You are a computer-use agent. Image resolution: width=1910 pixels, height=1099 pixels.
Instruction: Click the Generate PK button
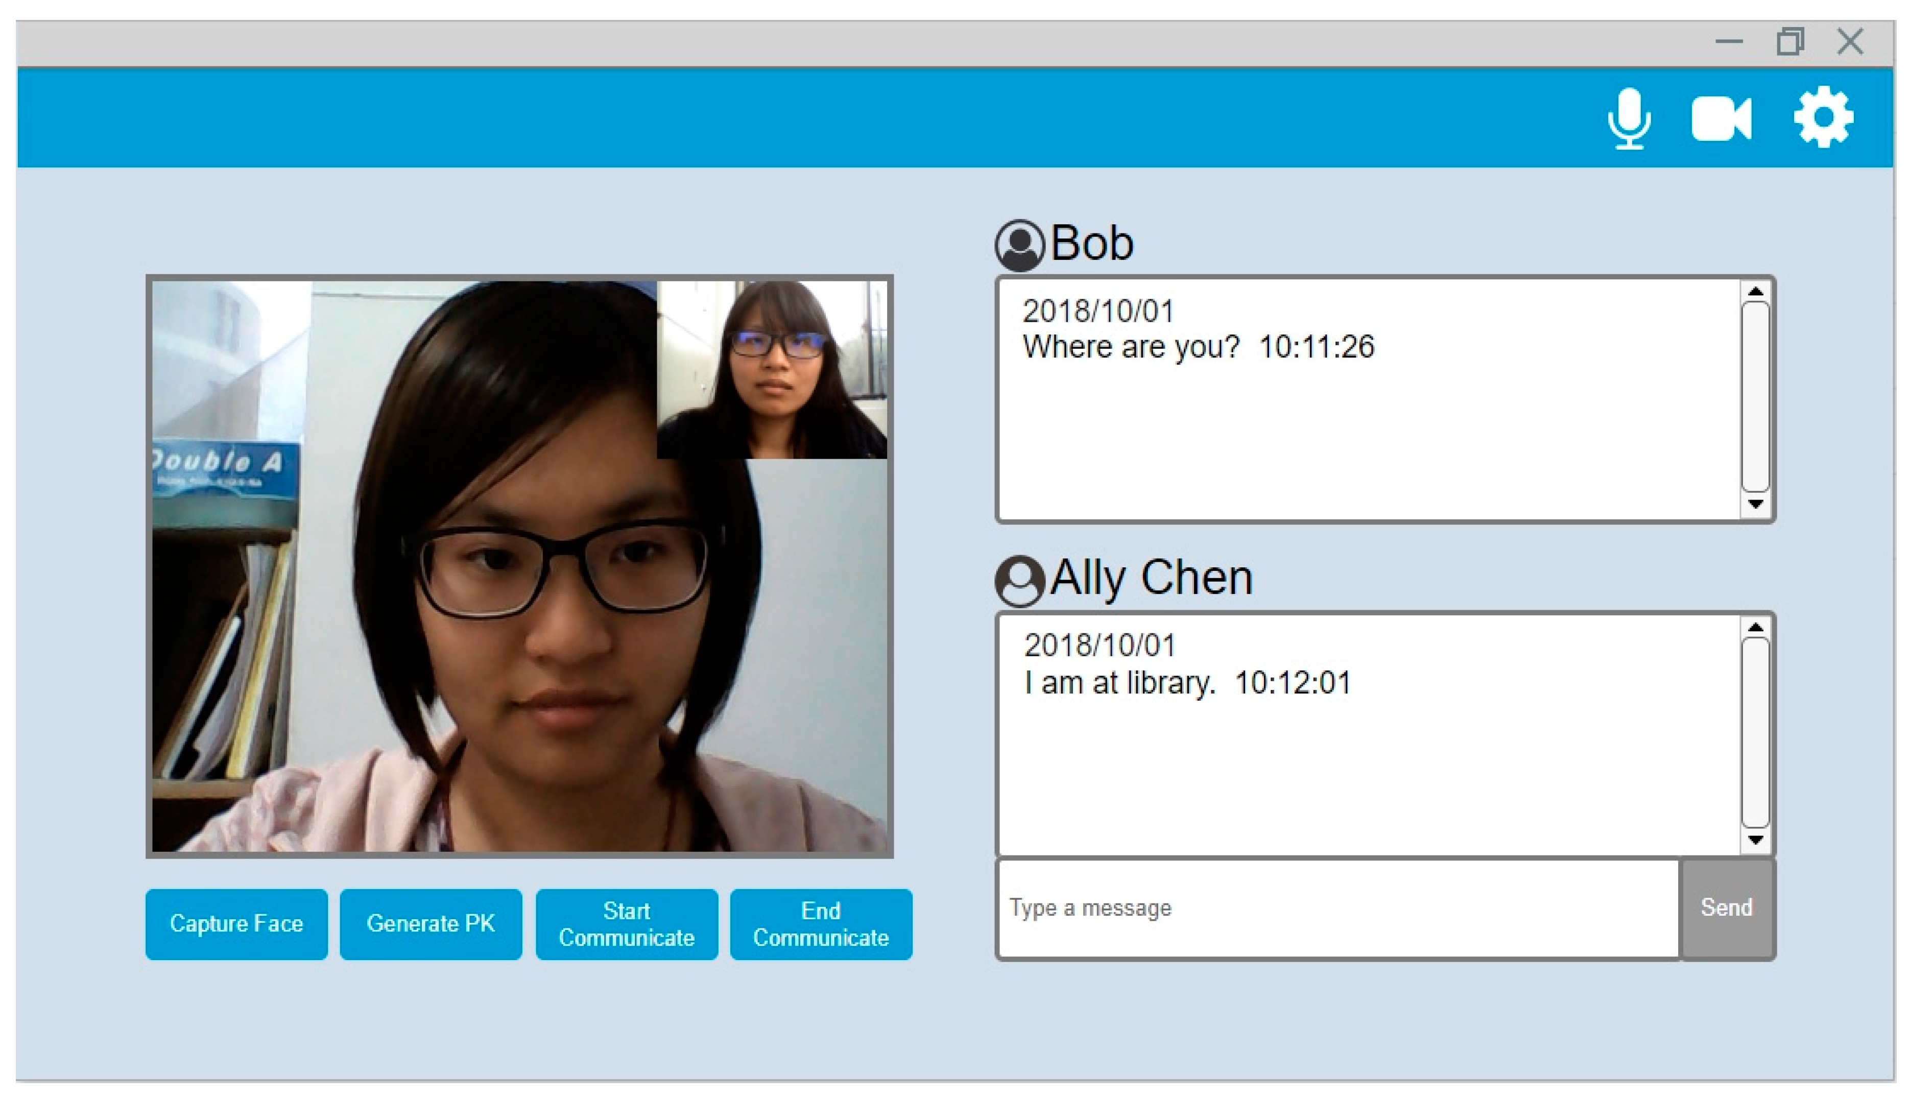click(431, 924)
